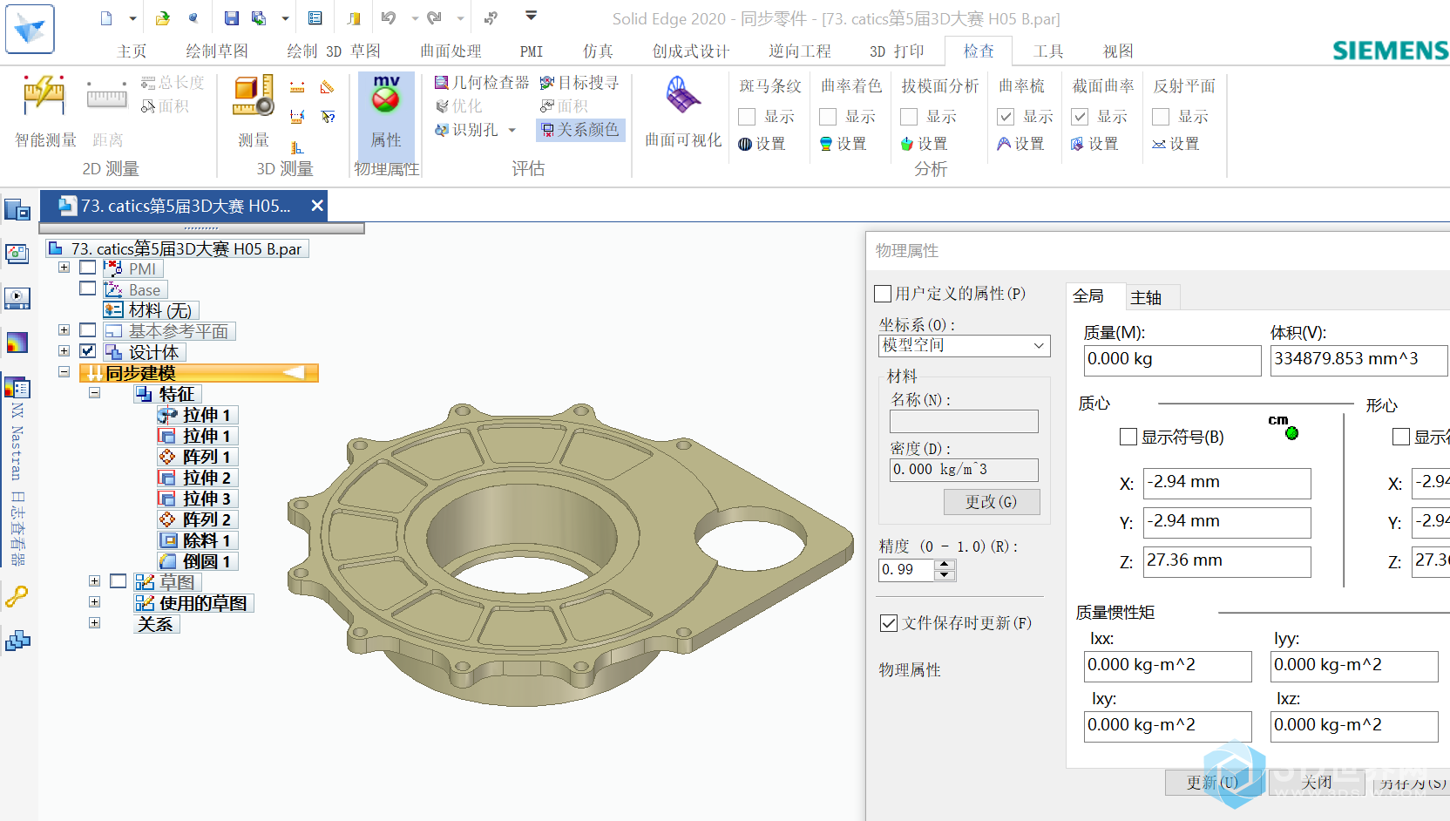1450x821 pixels.
Task: Enable 曲率着色 显示 checkbox
Action: (x=828, y=117)
